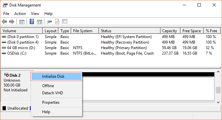
Task: Sort by the File System column header
Action: (85, 31)
